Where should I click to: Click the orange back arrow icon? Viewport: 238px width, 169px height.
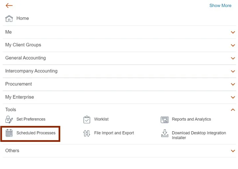[x=9, y=6]
